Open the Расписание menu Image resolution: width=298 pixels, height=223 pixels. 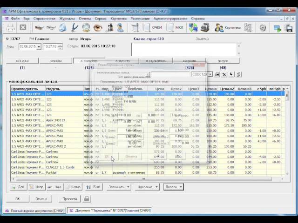(x=140, y=19)
